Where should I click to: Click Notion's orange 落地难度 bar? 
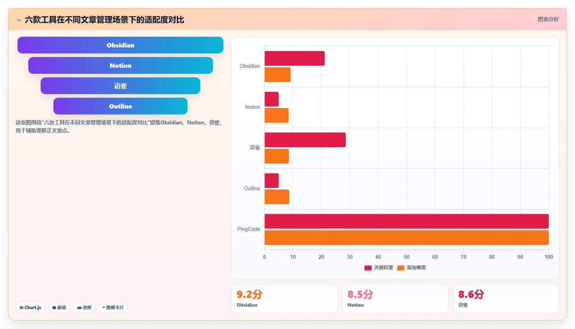pyautogui.click(x=276, y=115)
